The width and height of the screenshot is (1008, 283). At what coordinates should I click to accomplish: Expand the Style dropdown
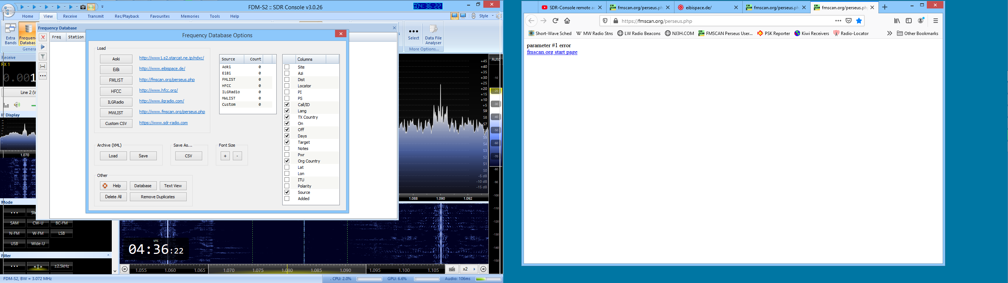click(486, 16)
